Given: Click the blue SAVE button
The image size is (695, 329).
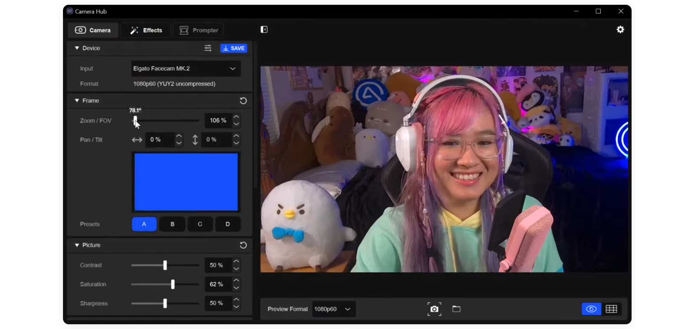Looking at the screenshot, I should pos(234,48).
